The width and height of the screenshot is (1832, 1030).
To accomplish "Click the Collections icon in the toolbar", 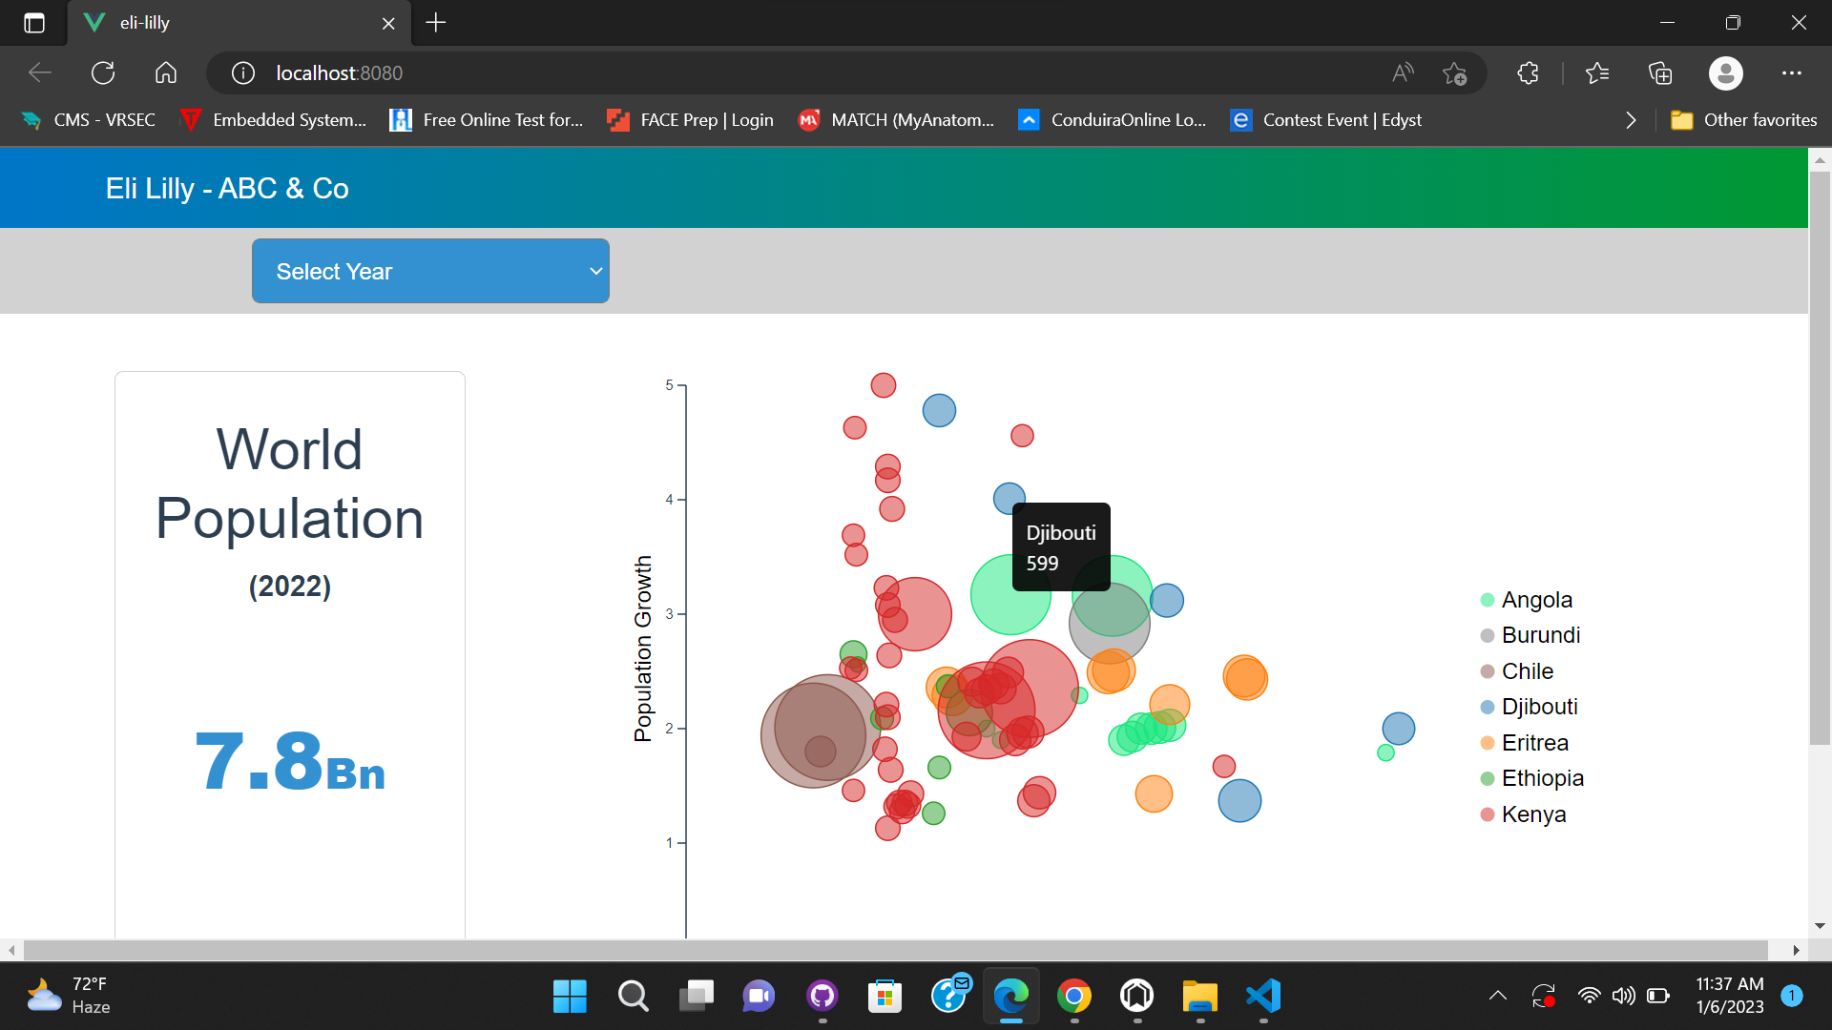I will point(1661,72).
